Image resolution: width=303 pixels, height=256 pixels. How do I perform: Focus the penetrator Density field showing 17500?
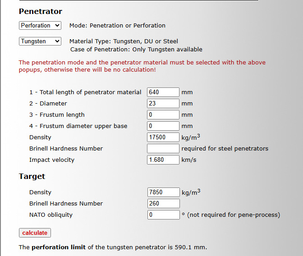point(163,137)
